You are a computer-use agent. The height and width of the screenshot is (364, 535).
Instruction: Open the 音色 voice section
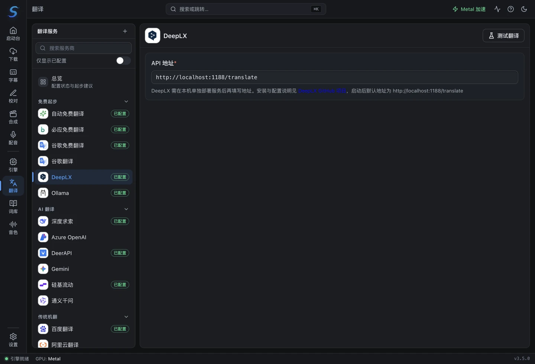13,227
